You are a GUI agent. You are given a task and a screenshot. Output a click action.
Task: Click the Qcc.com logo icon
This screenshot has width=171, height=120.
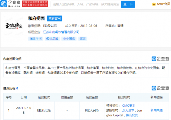[x=4, y=4]
